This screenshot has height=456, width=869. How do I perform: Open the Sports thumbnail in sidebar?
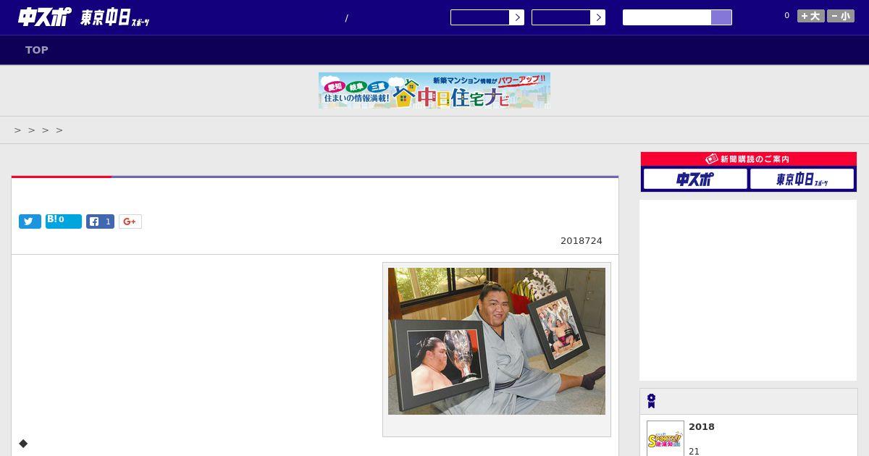coord(666,438)
